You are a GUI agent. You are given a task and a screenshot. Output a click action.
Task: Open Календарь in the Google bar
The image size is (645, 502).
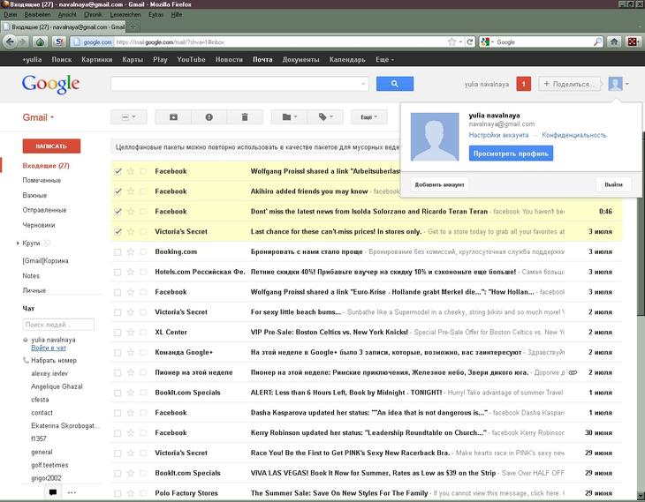347,60
